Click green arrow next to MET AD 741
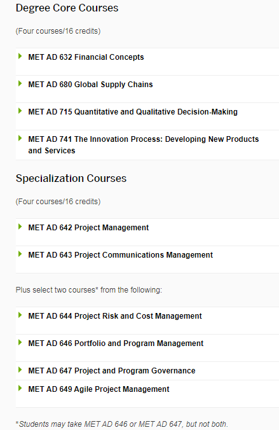 point(20,138)
